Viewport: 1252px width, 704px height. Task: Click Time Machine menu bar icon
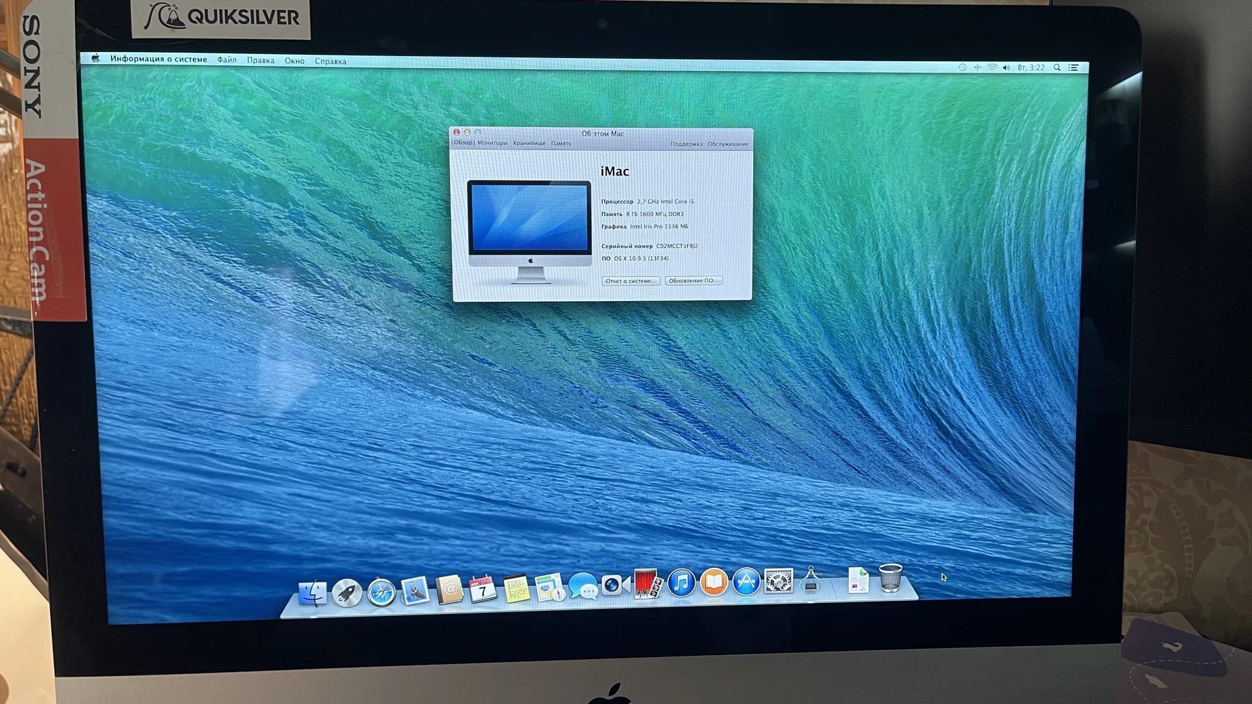click(962, 67)
